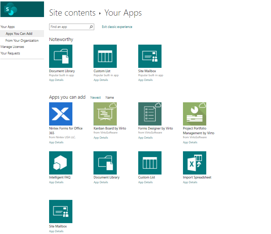
Task: Open Your Requests in left navigation
Action: 10,53
